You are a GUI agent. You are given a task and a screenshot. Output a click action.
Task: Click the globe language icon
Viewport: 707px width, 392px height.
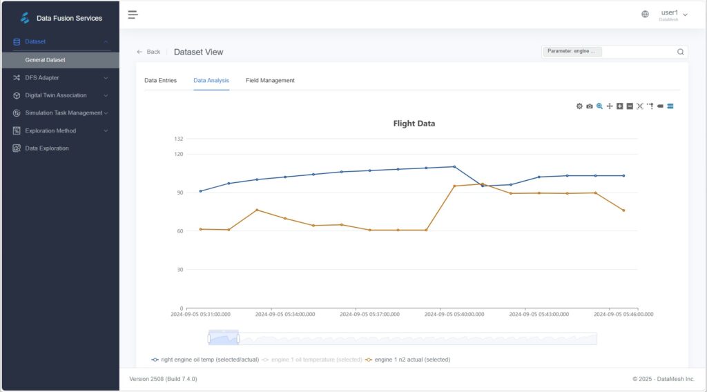645,14
